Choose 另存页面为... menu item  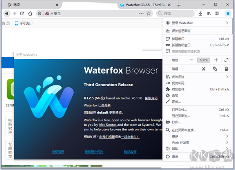click(x=197, y=116)
